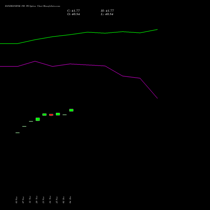
Task: Click the tall green candle for 20 Nov
Action: (x=38, y=119)
